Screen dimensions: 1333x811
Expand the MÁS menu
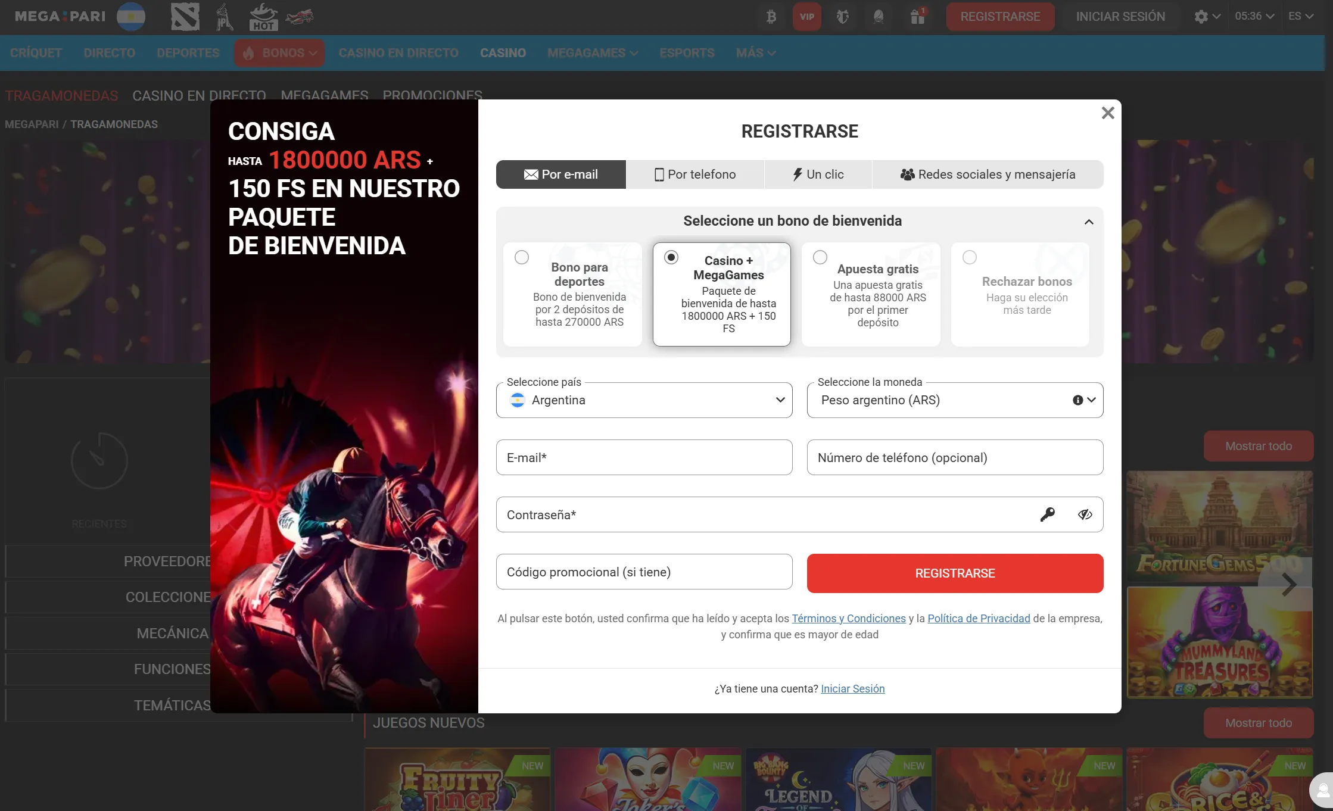point(755,53)
